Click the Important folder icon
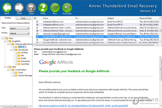The height and width of the screenshot is (108, 162). pos(19,61)
